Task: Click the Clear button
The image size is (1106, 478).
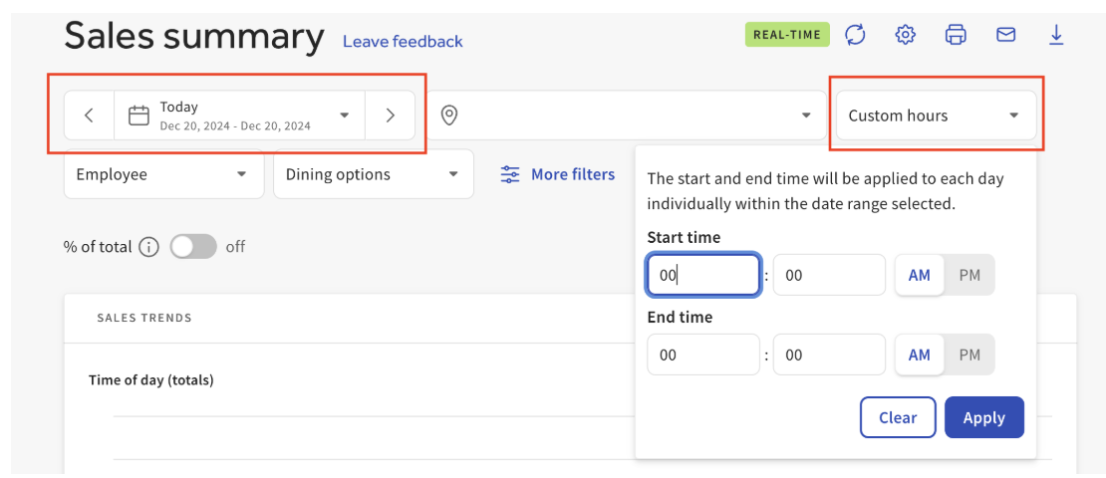Action: (898, 417)
